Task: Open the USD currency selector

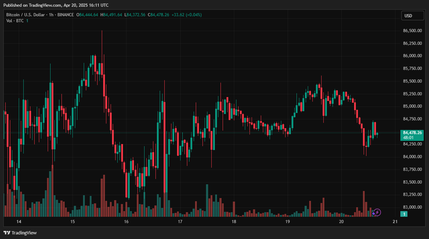Action: tap(412, 16)
